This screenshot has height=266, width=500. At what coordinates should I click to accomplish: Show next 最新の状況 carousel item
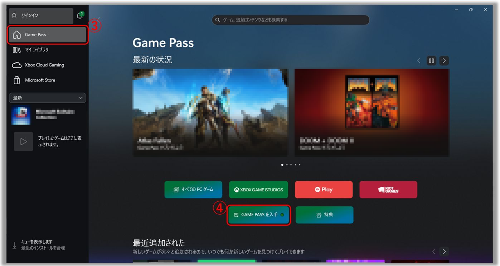(x=444, y=61)
